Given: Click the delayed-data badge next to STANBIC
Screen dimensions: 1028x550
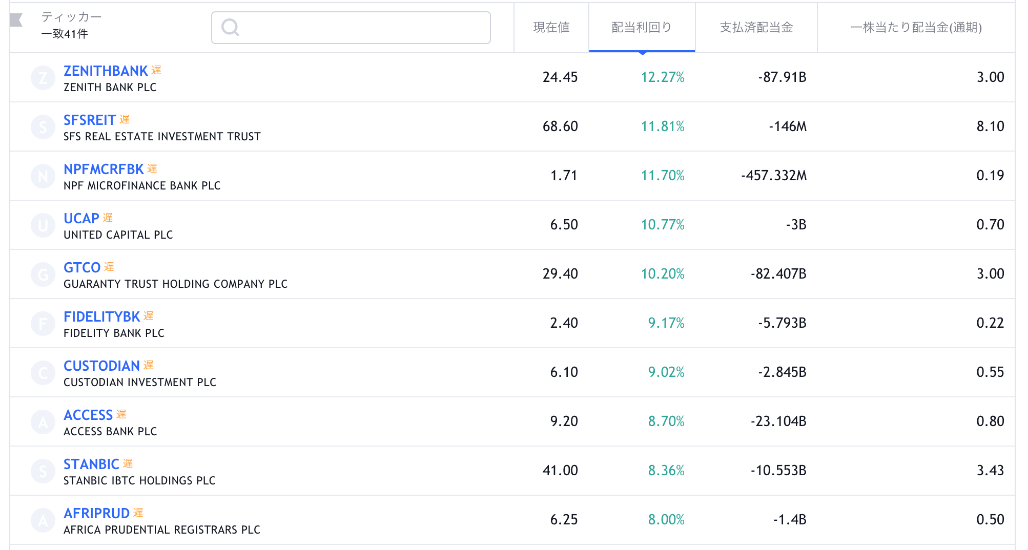Looking at the screenshot, I should 128,463.
